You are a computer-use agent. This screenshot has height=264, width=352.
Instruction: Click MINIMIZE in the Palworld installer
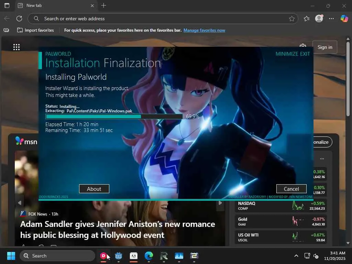(x=287, y=54)
